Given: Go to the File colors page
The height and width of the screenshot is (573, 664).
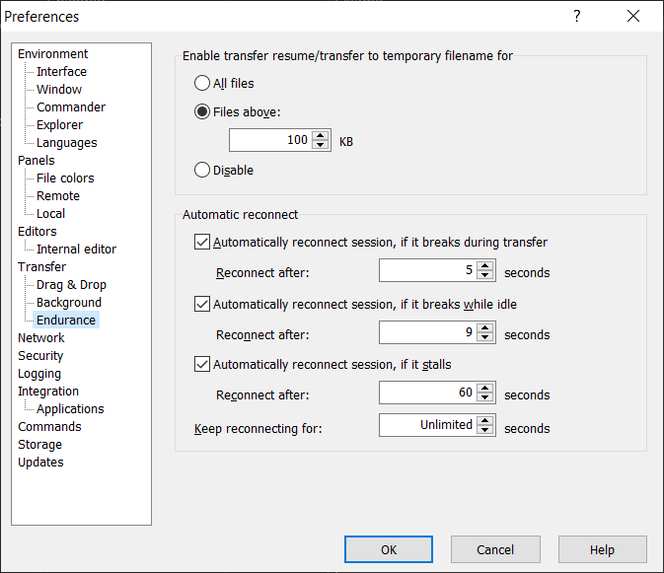Looking at the screenshot, I should 65,178.
